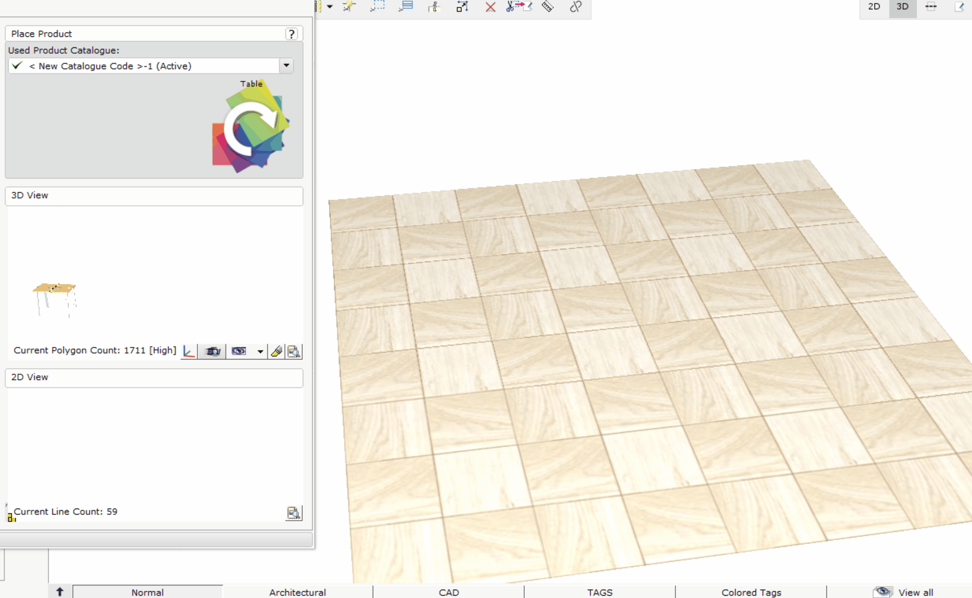Screen dimensions: 972x598
Task: Click the snap-to-point pointer tool icon
Action: click(349, 6)
